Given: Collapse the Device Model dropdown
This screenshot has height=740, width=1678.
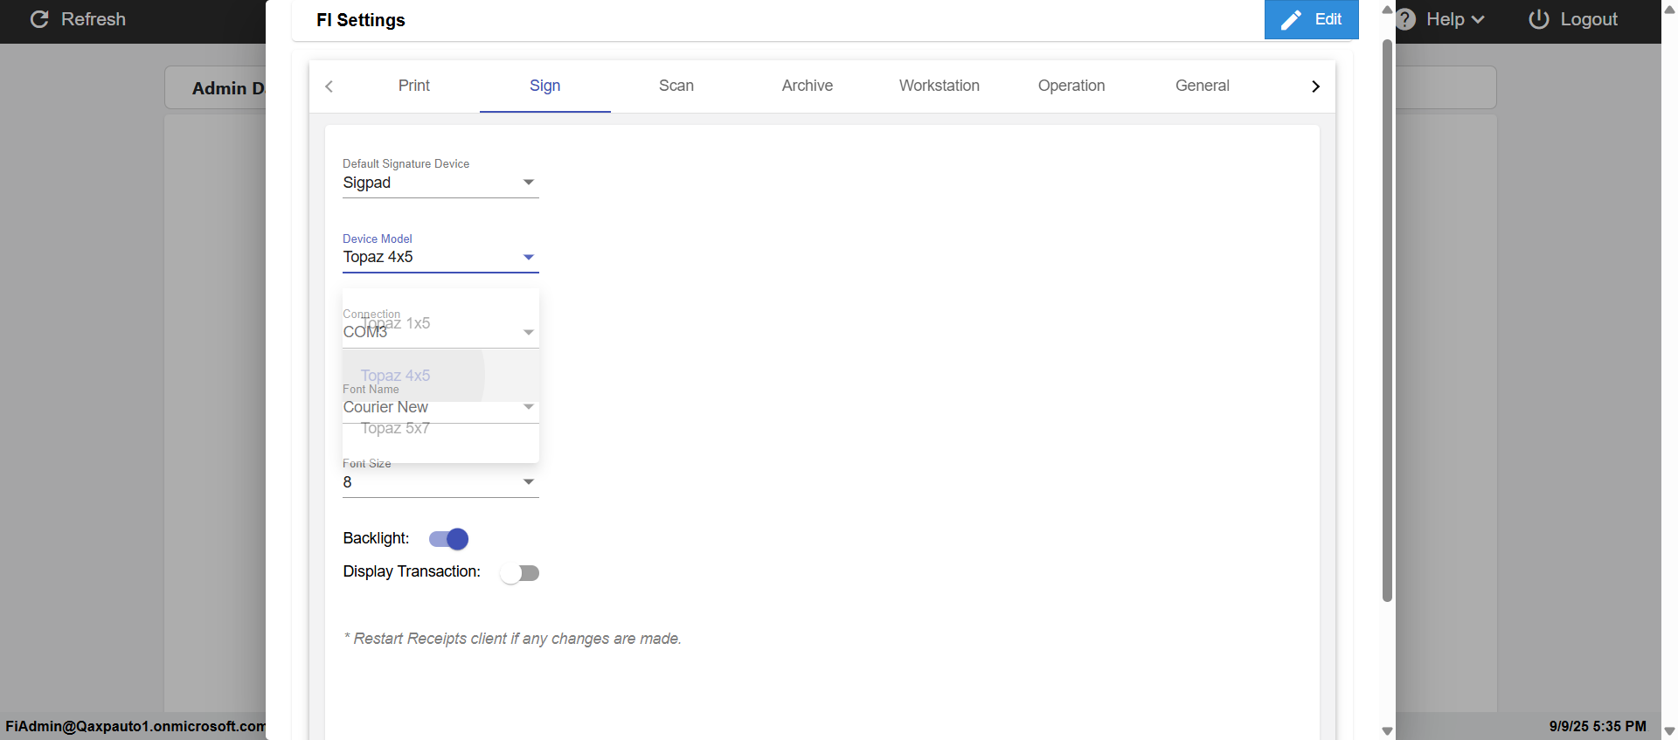Looking at the screenshot, I should pyautogui.click(x=440, y=257).
